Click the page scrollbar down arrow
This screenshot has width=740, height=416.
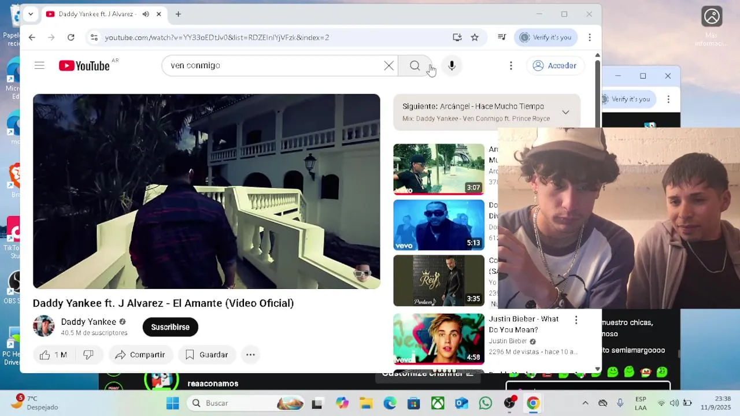tap(597, 369)
